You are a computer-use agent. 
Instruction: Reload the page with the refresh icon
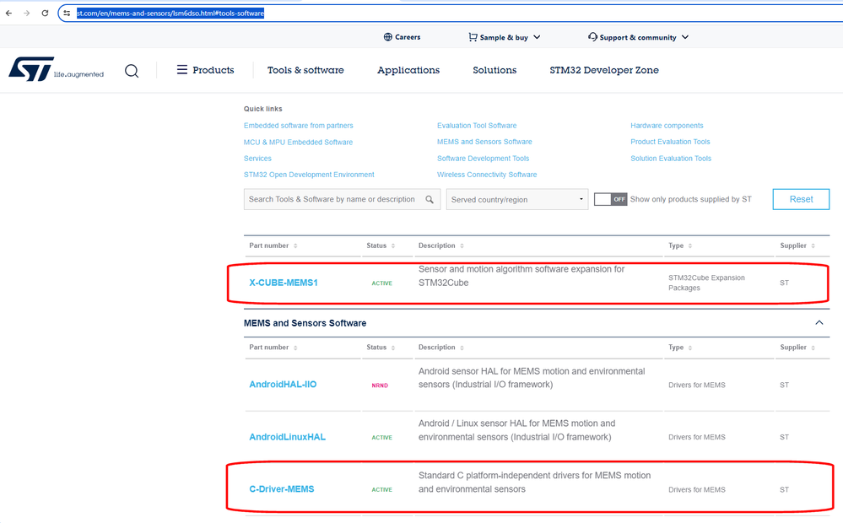(x=45, y=13)
